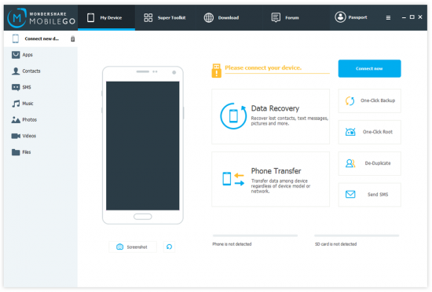Image resolution: width=432 pixels, height=292 pixels.
Task: Click the Connect now button
Action: [369, 68]
